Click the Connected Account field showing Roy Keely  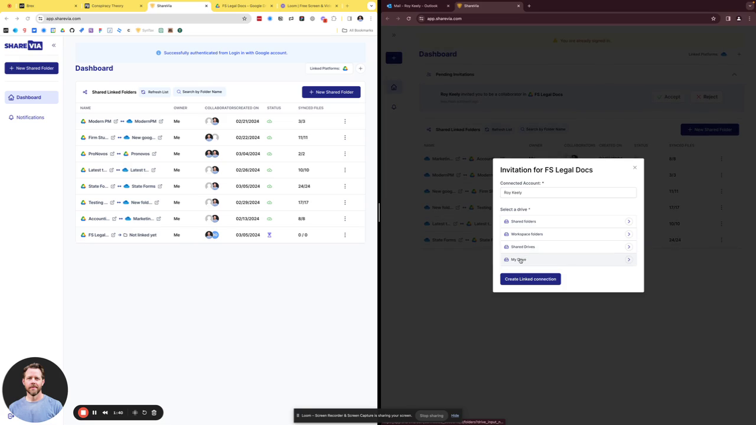tap(568, 192)
